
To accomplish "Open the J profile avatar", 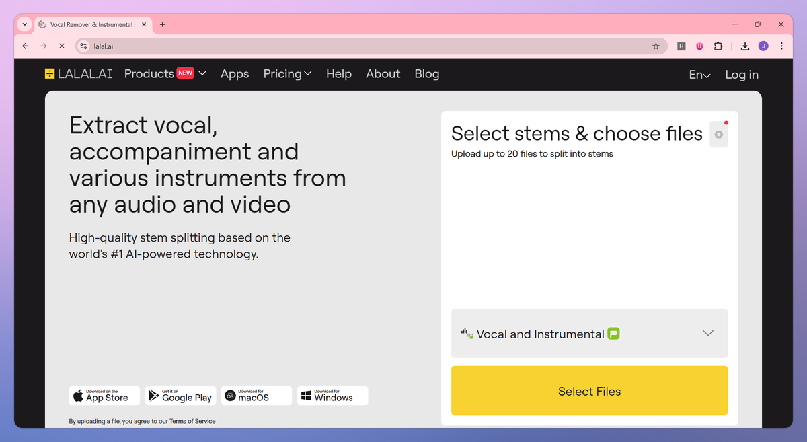I will tap(763, 46).
